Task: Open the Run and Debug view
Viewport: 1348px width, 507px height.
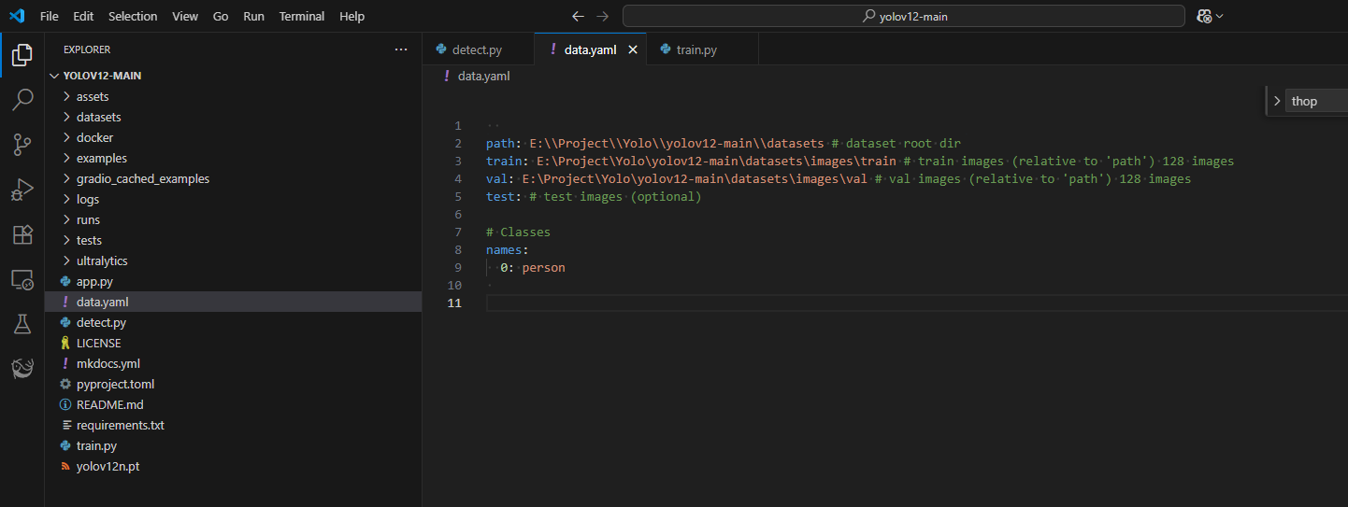Action: [x=22, y=190]
